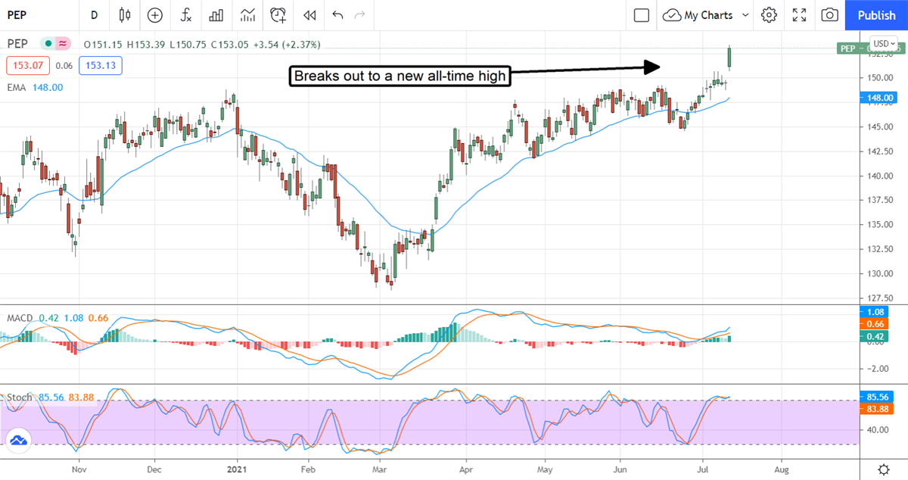Click the Compare or Add Symbol plus icon
Viewport: 908px width, 480px height.
click(x=155, y=15)
